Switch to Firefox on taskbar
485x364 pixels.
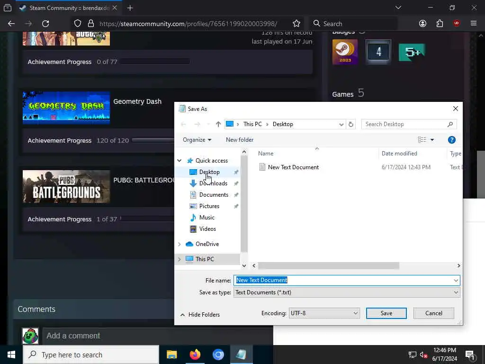[x=195, y=355]
